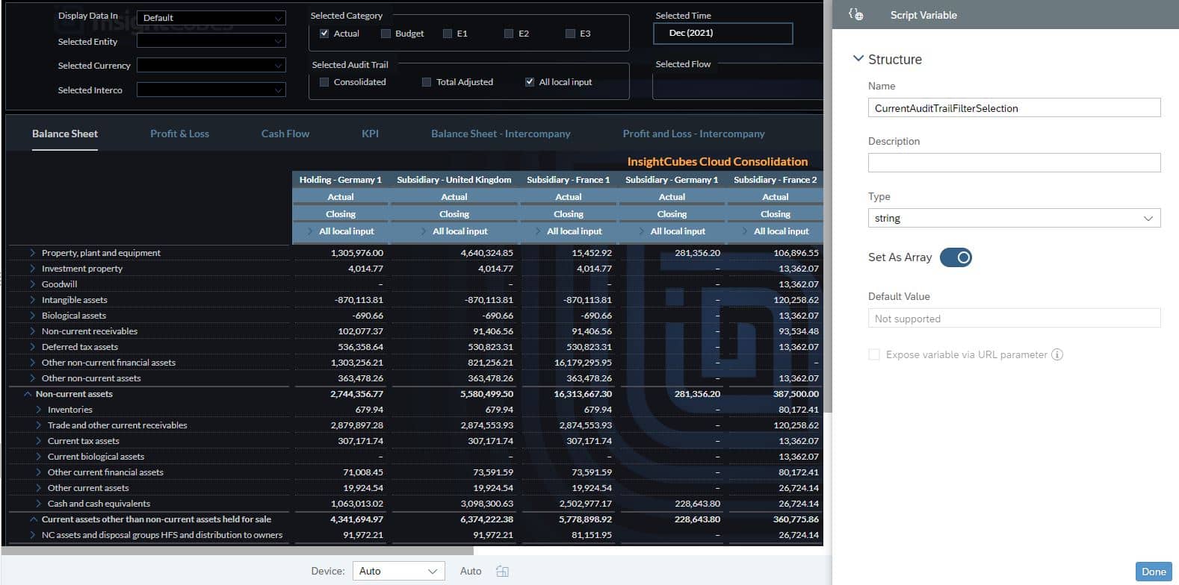1179x585 pixels.
Task: Expand the Current tax assets row
Action: point(38,441)
